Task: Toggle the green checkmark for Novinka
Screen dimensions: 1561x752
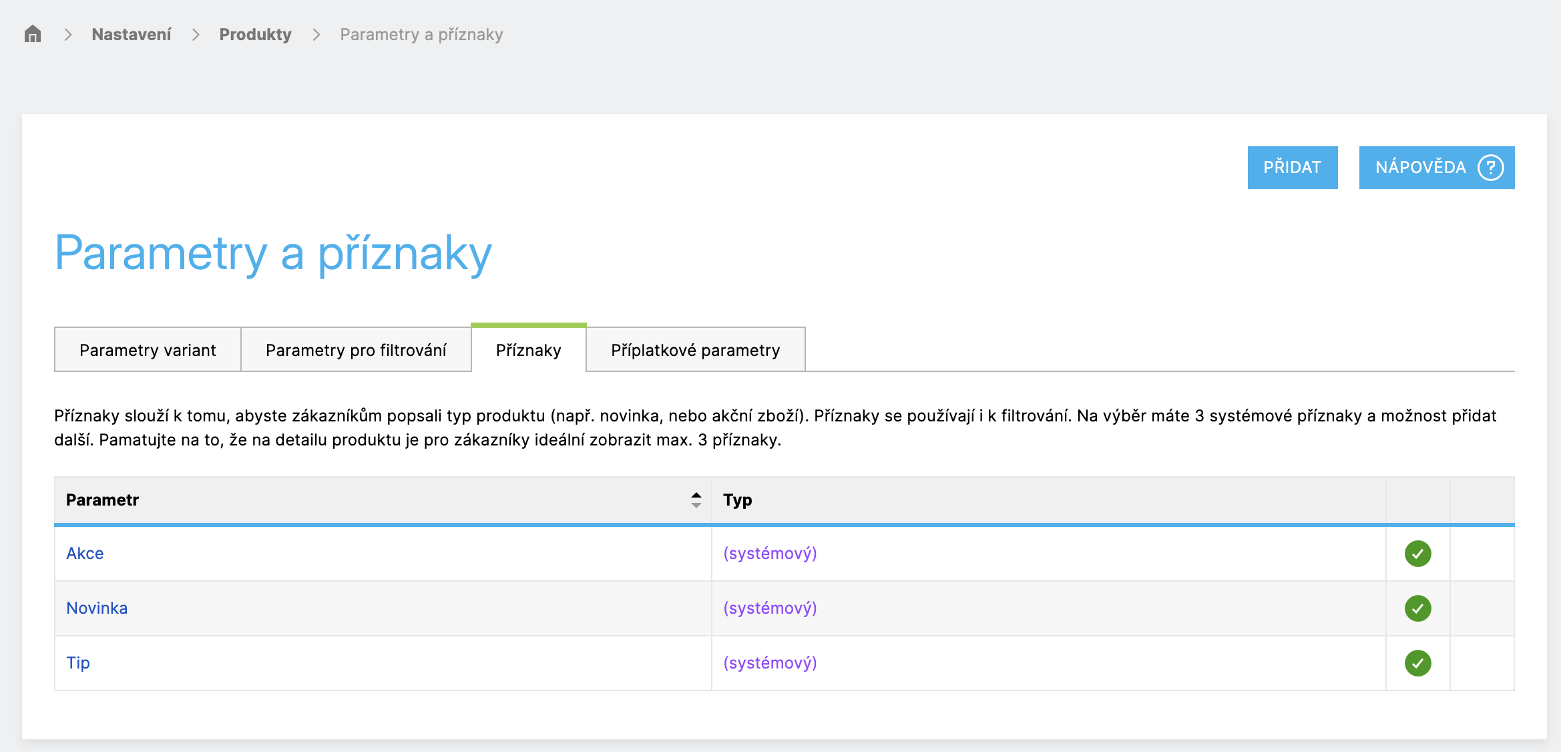Action: point(1417,608)
